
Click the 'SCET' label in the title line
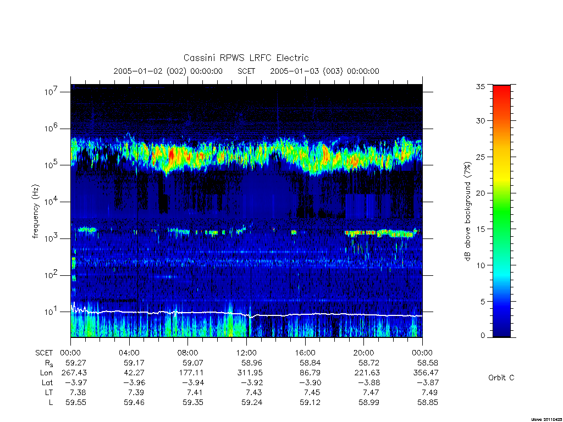click(x=246, y=71)
